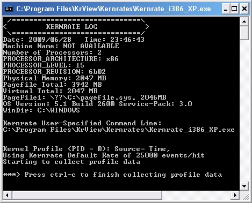Close the Kernrate_i386_XP.exe window
This screenshot has width=252, height=203.
[x=244, y=9]
